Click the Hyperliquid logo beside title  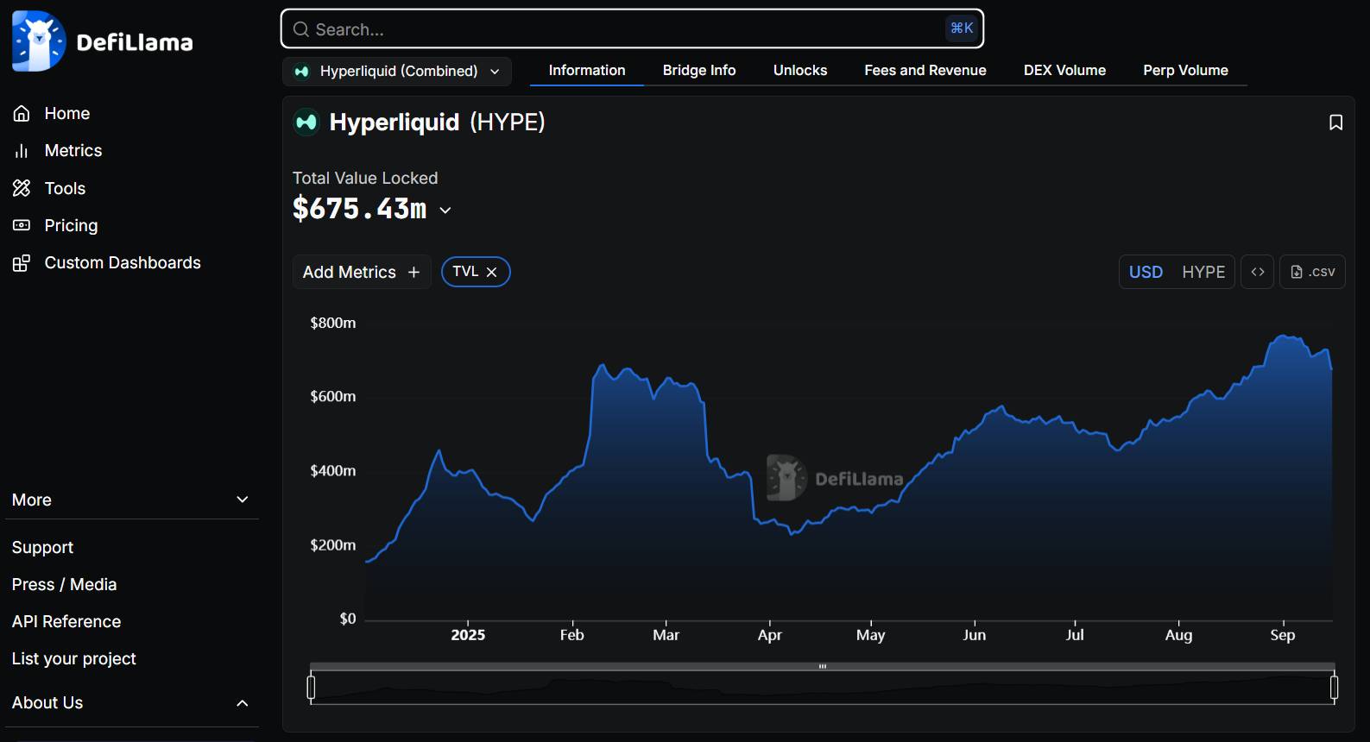coord(306,123)
